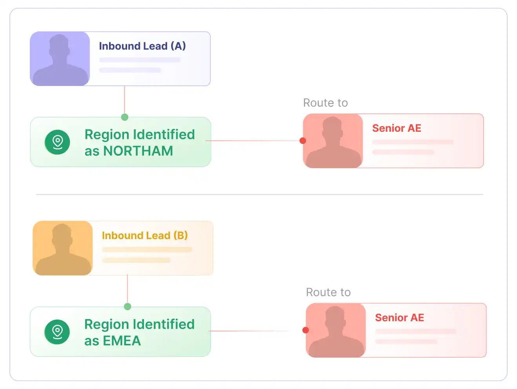
Task: Click the upper Route to label
Action: [326, 103]
